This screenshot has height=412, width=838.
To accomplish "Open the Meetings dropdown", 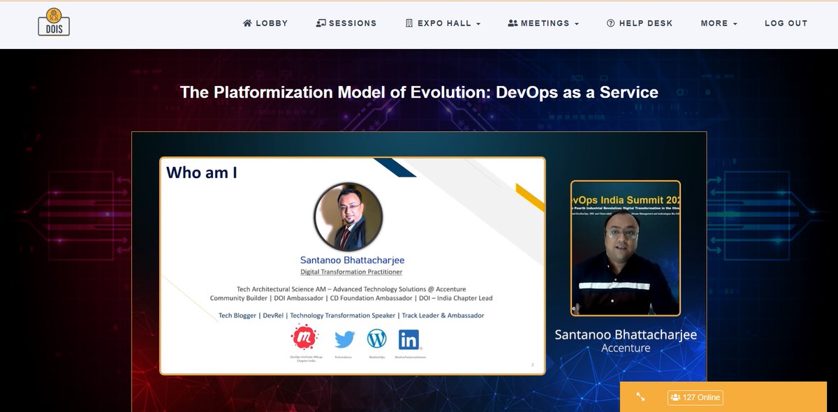I will point(577,23).
